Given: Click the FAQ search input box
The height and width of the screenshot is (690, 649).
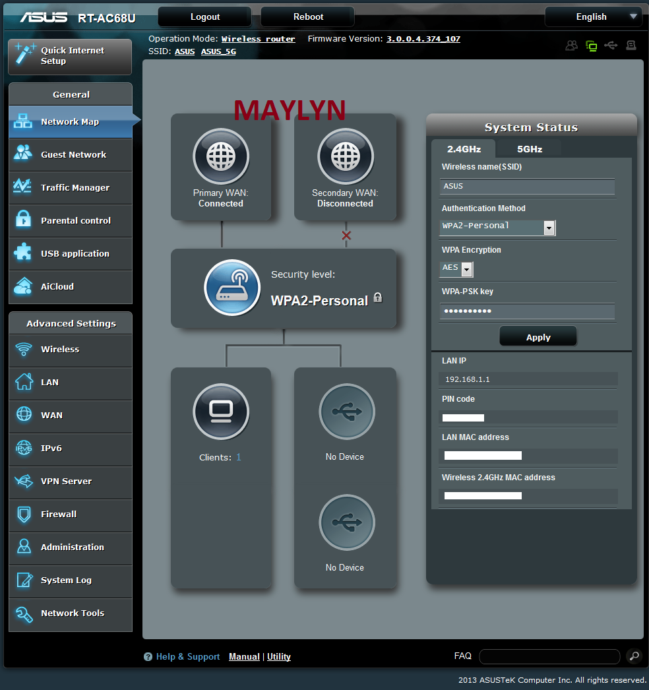Looking at the screenshot, I should (549, 656).
